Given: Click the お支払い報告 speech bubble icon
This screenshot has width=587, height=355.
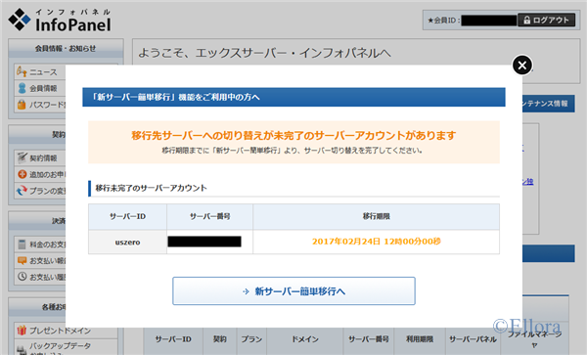Looking at the screenshot, I should (x=23, y=260).
